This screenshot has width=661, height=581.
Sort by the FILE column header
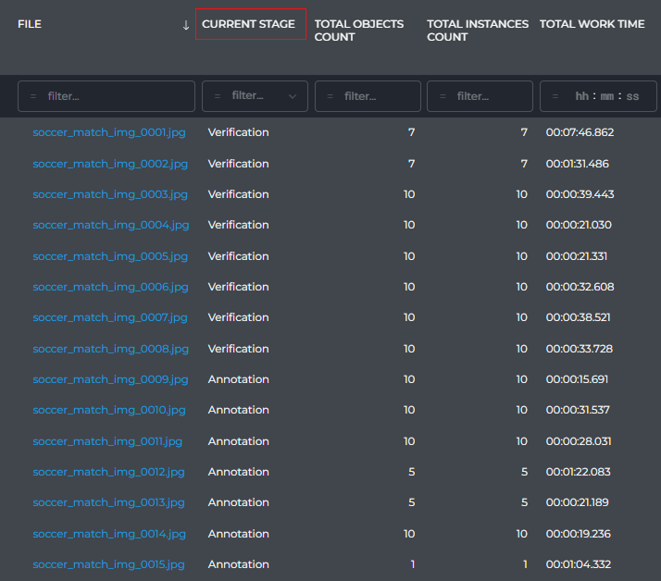(30, 24)
